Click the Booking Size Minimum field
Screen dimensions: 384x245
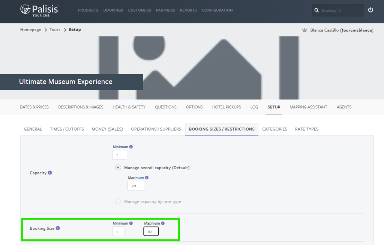click(x=118, y=231)
